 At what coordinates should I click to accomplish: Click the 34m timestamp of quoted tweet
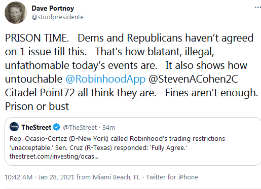pyautogui.click(x=108, y=127)
